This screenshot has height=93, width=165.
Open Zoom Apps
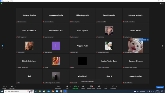(x=106, y=87)
